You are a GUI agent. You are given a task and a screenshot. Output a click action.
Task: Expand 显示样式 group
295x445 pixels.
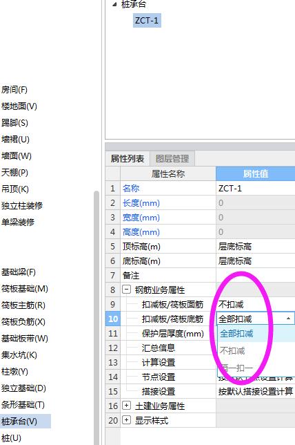(127, 420)
